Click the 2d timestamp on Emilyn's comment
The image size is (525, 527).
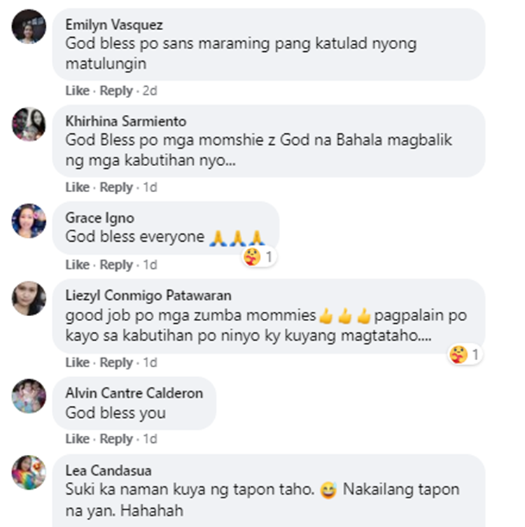click(x=150, y=90)
